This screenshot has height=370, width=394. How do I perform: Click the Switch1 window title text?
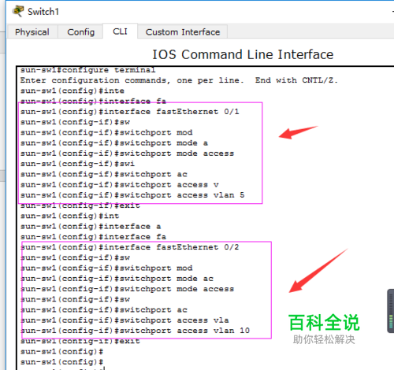coord(43,12)
